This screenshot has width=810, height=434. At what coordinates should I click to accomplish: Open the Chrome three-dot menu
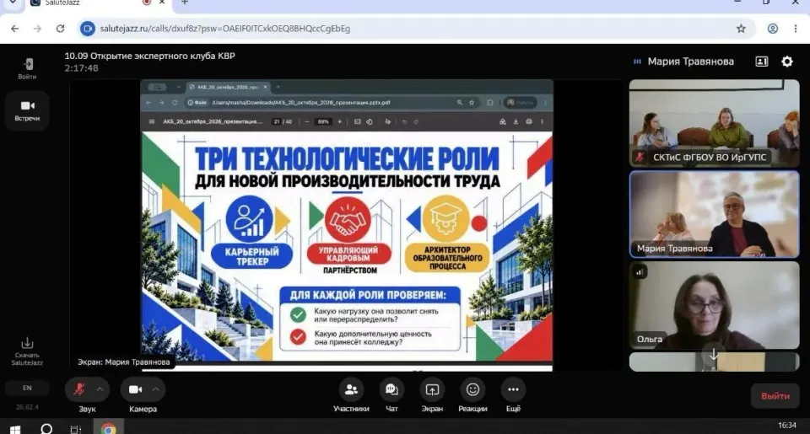[x=796, y=29]
